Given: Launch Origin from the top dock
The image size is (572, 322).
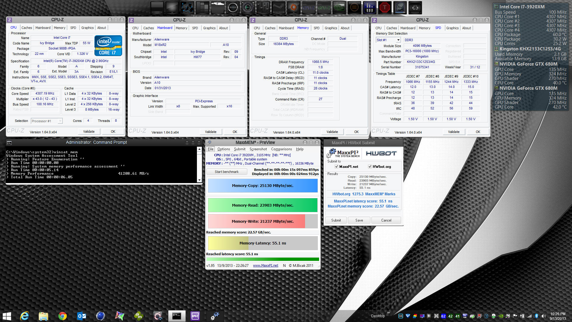Looking at the screenshot, I should pos(293,8).
